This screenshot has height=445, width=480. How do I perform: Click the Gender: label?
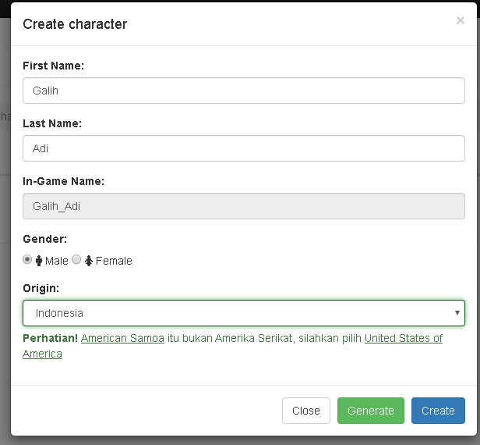coord(44,239)
